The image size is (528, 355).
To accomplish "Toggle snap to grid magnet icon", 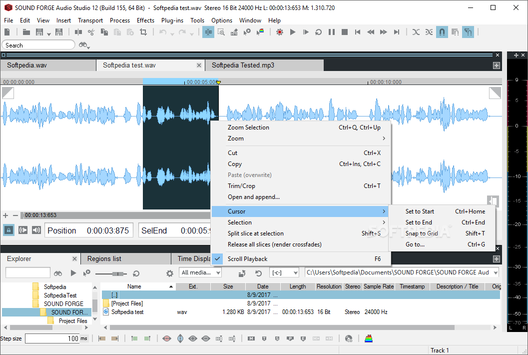I will click(455, 32).
